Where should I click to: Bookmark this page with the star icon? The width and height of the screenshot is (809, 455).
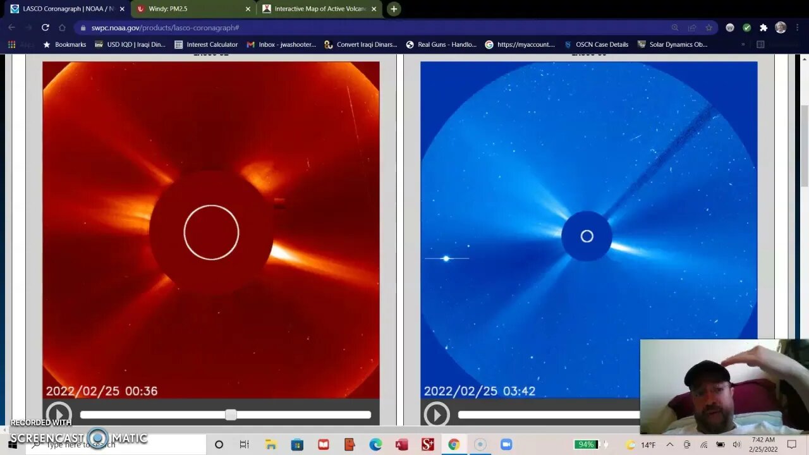click(x=709, y=28)
